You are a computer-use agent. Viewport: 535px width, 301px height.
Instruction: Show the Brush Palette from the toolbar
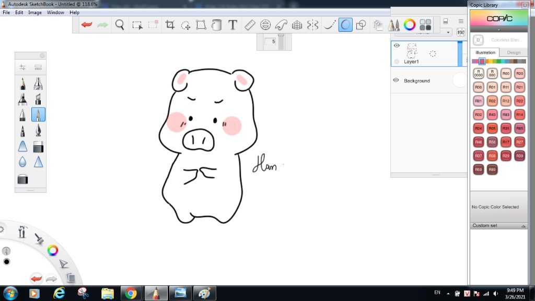point(393,25)
